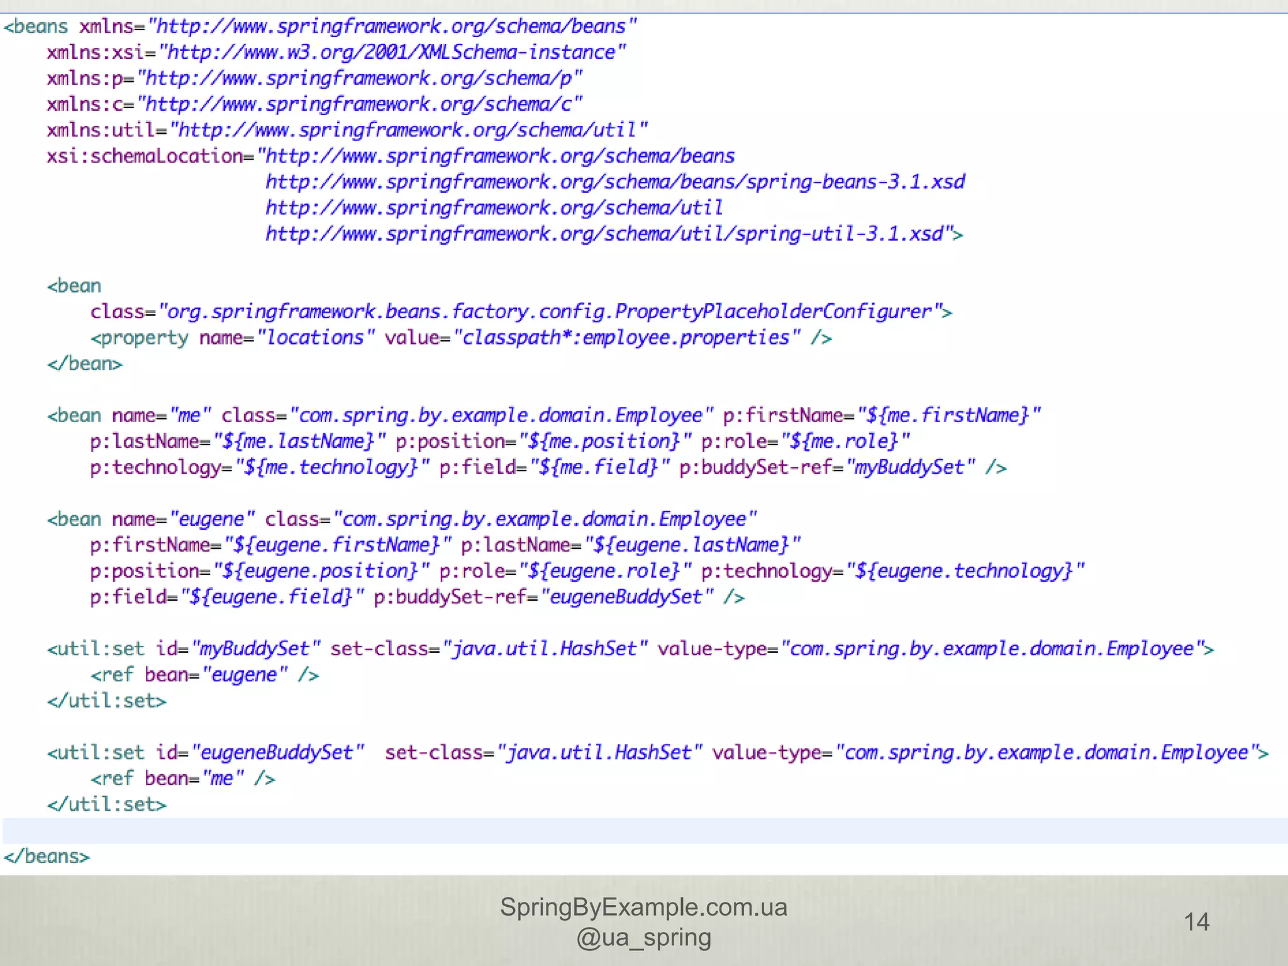This screenshot has height=966, width=1288.
Task: Click the ref bean="me" value
Action: click(x=223, y=779)
